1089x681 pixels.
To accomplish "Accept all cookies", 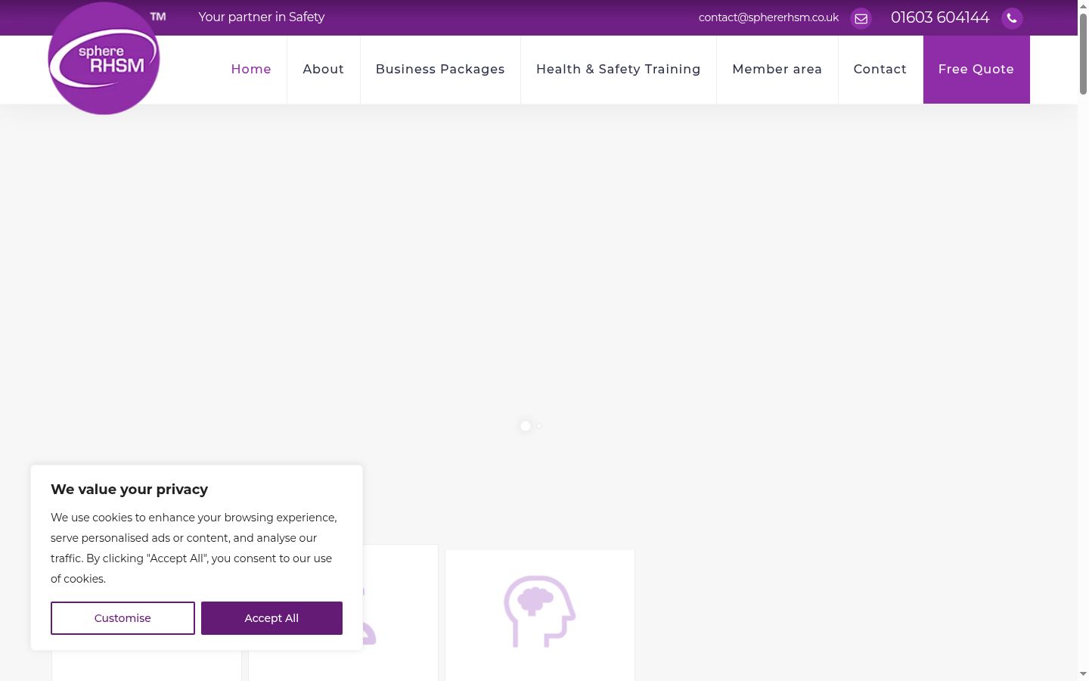I will click(271, 618).
